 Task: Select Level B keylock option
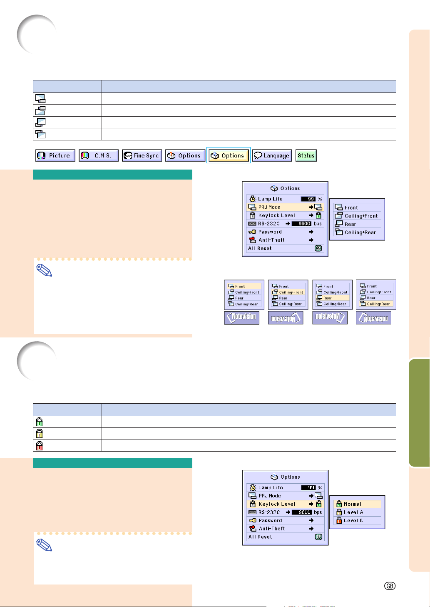point(357,520)
